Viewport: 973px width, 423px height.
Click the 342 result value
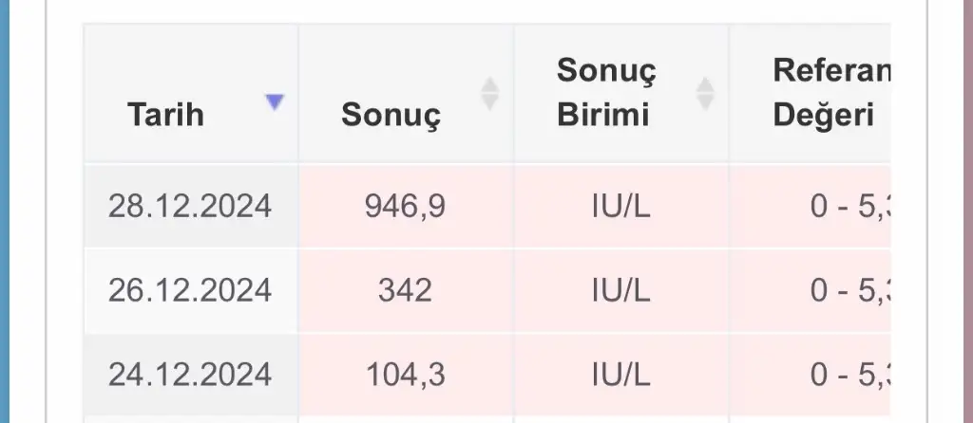[x=405, y=289]
